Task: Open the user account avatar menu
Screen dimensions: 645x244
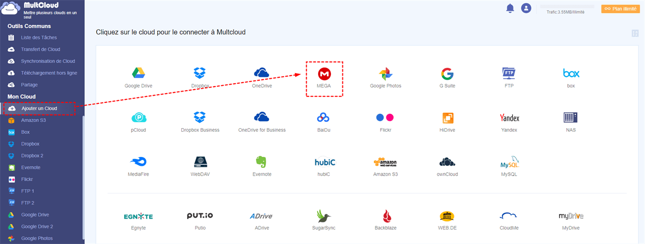Action: click(526, 8)
